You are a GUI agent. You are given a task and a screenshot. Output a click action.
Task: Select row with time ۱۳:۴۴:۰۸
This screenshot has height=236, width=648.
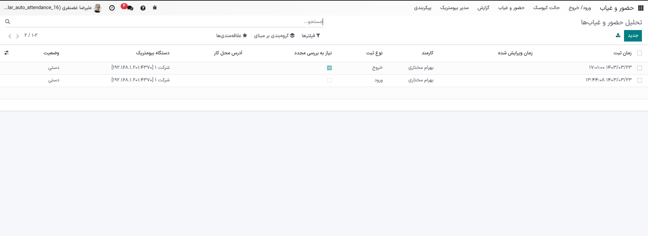tap(639, 80)
